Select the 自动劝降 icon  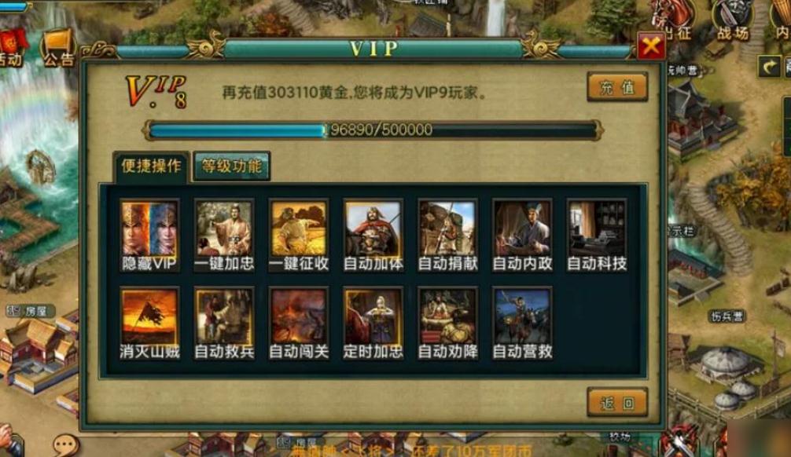click(x=448, y=324)
